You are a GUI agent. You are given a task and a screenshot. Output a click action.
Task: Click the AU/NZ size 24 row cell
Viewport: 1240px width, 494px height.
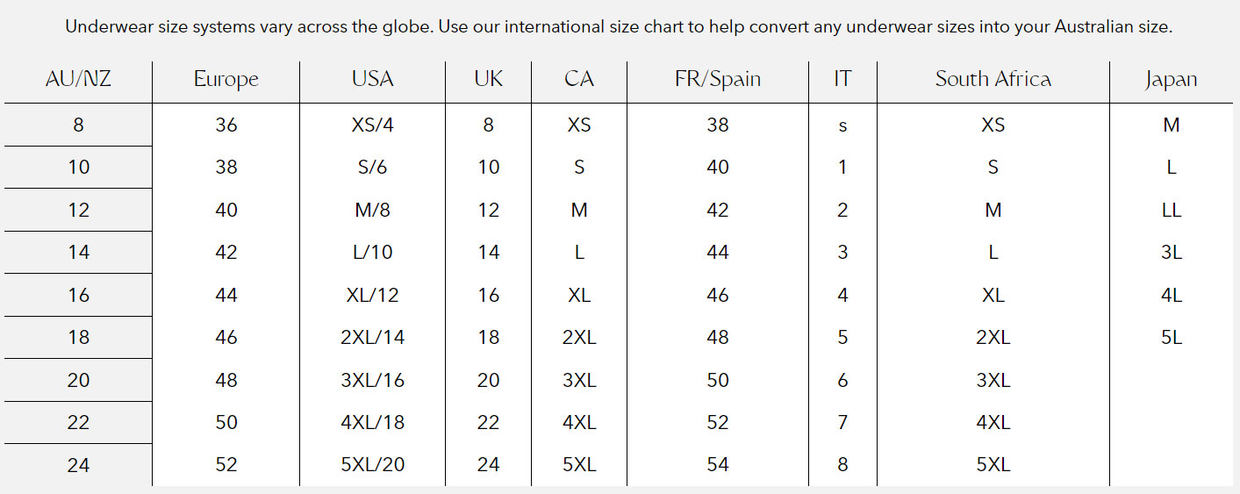click(78, 464)
